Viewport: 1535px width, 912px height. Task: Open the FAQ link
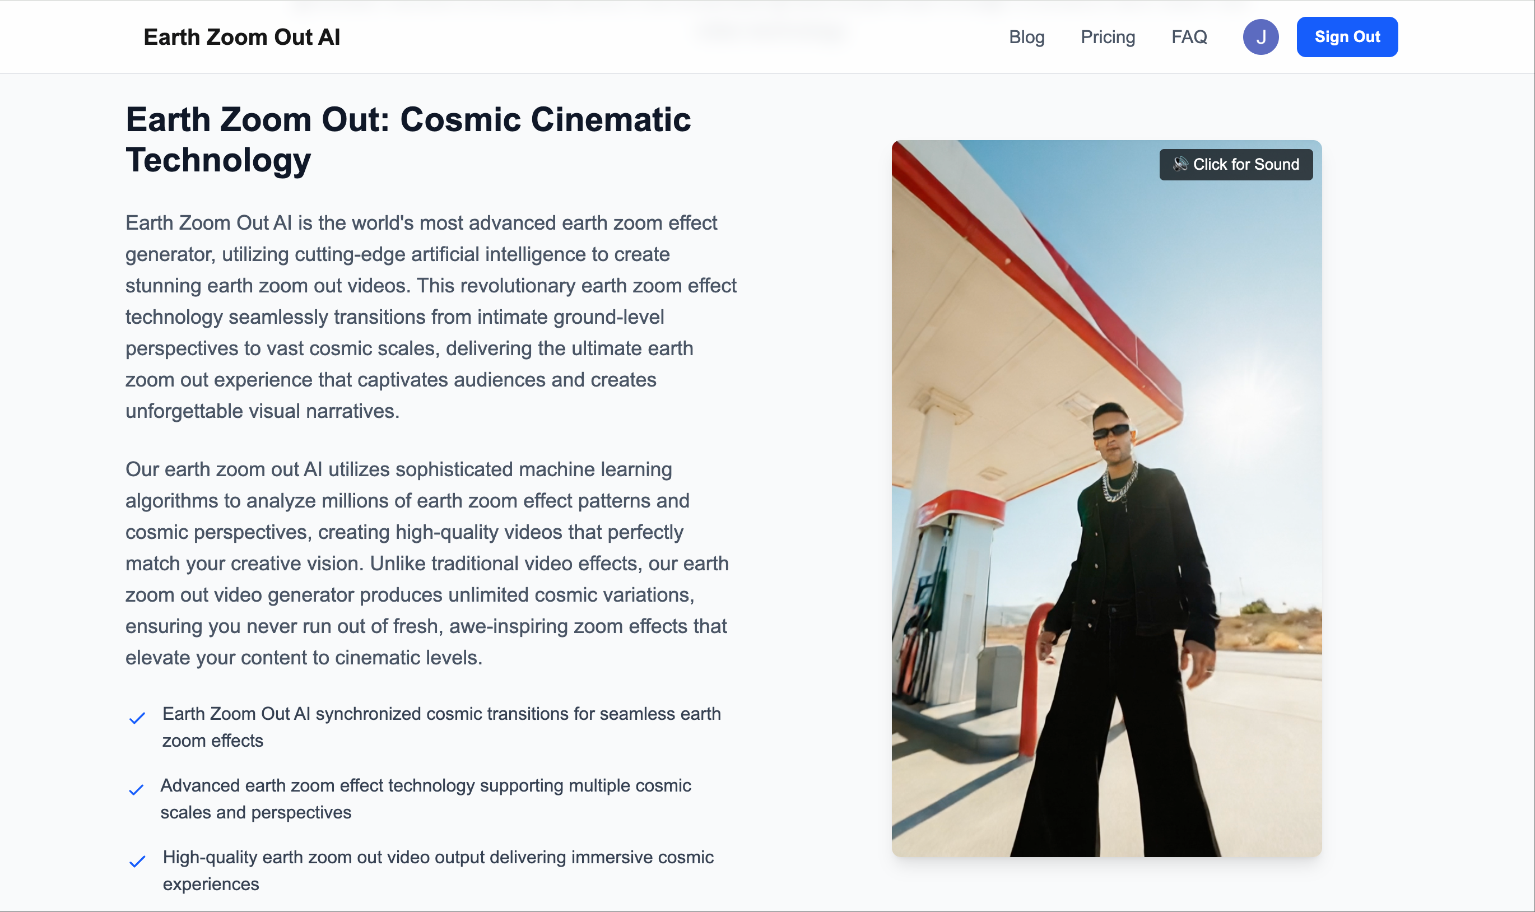tap(1188, 37)
